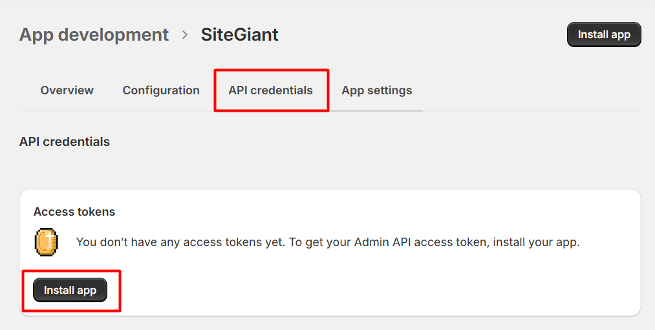Click the Access tokens card heading
Screen dimensions: 655x330
pos(74,212)
